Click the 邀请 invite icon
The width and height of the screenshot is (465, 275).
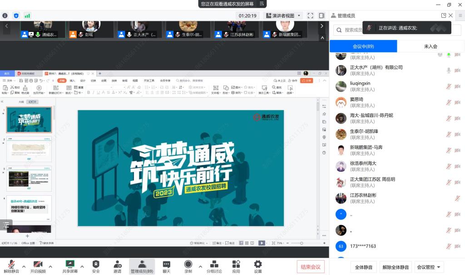[117, 264]
